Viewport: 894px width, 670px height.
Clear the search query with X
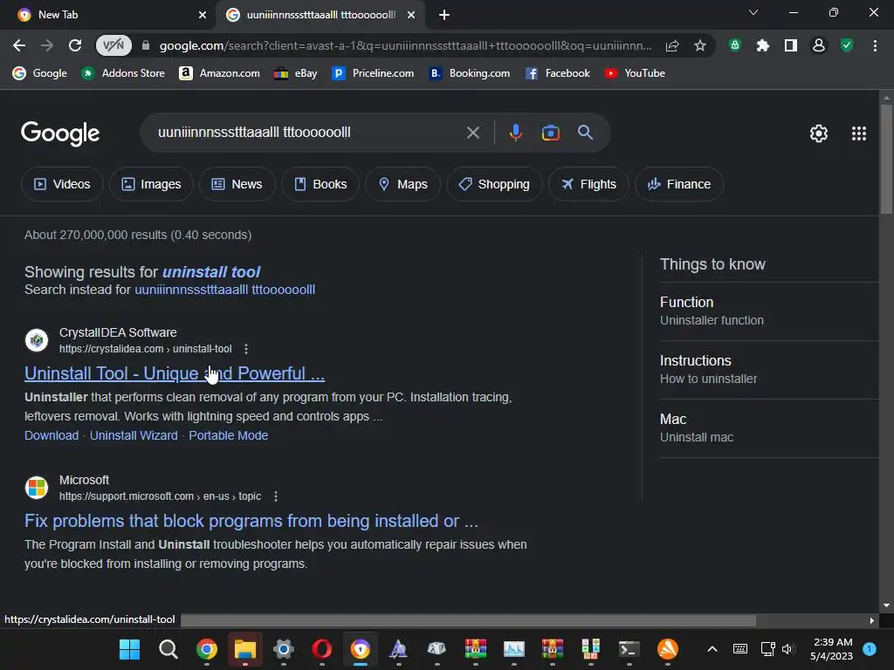[x=472, y=133]
